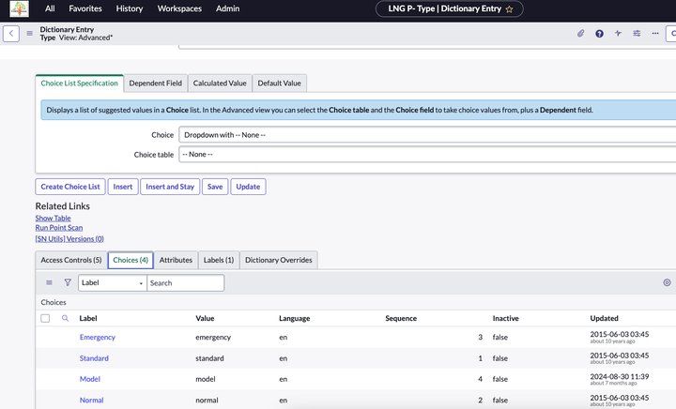Open the Standard choice record
The image size is (676, 409).
(94, 358)
